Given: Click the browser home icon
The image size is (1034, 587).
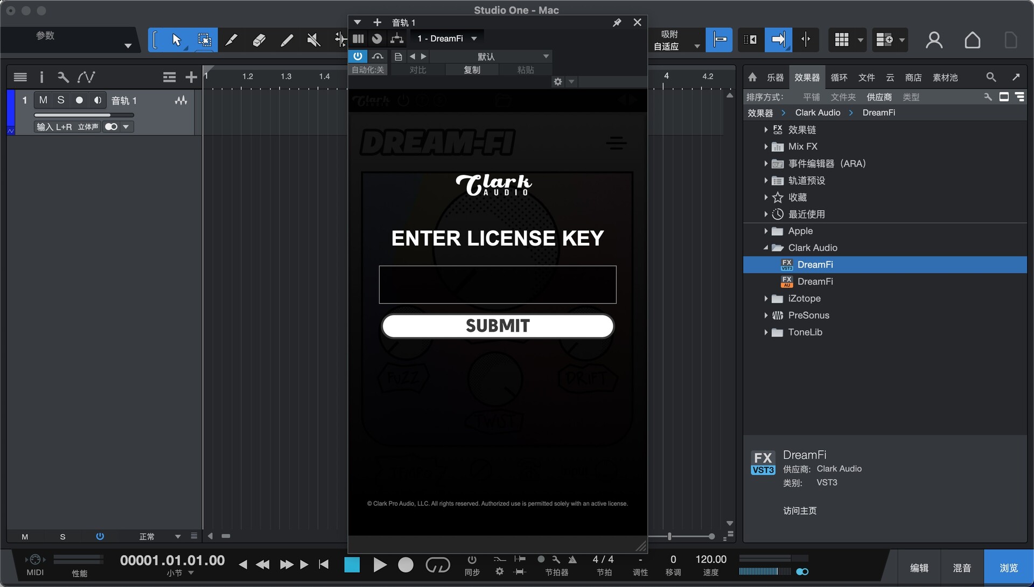Looking at the screenshot, I should click(x=752, y=77).
